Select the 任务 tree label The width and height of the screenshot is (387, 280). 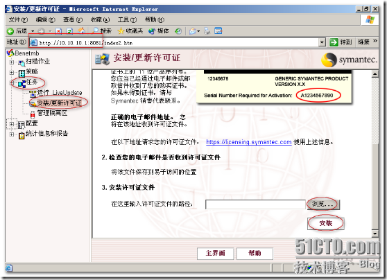(32, 82)
